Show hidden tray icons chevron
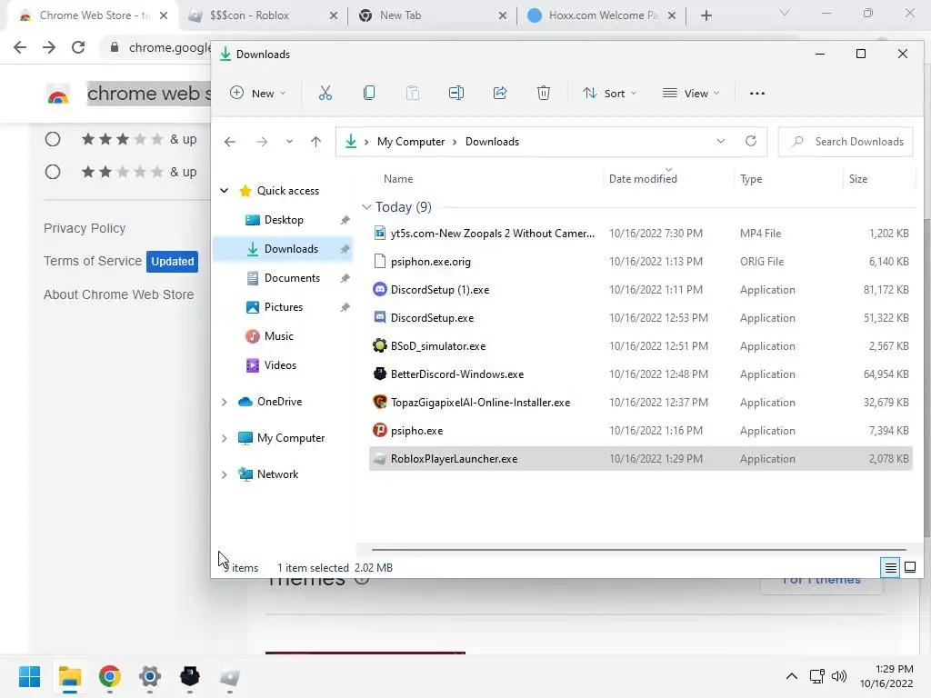Image resolution: width=931 pixels, height=698 pixels. 792,676
